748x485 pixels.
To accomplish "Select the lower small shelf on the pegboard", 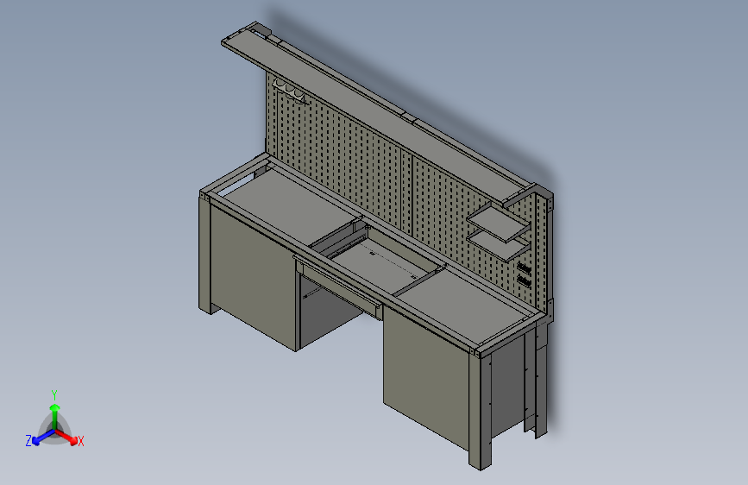I will pos(497,244).
